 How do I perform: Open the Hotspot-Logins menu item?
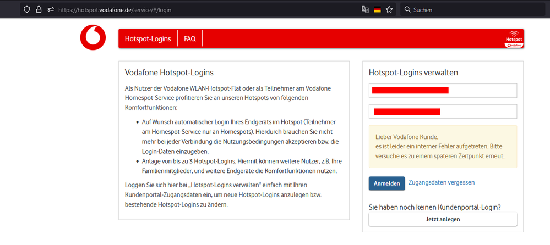(x=148, y=39)
